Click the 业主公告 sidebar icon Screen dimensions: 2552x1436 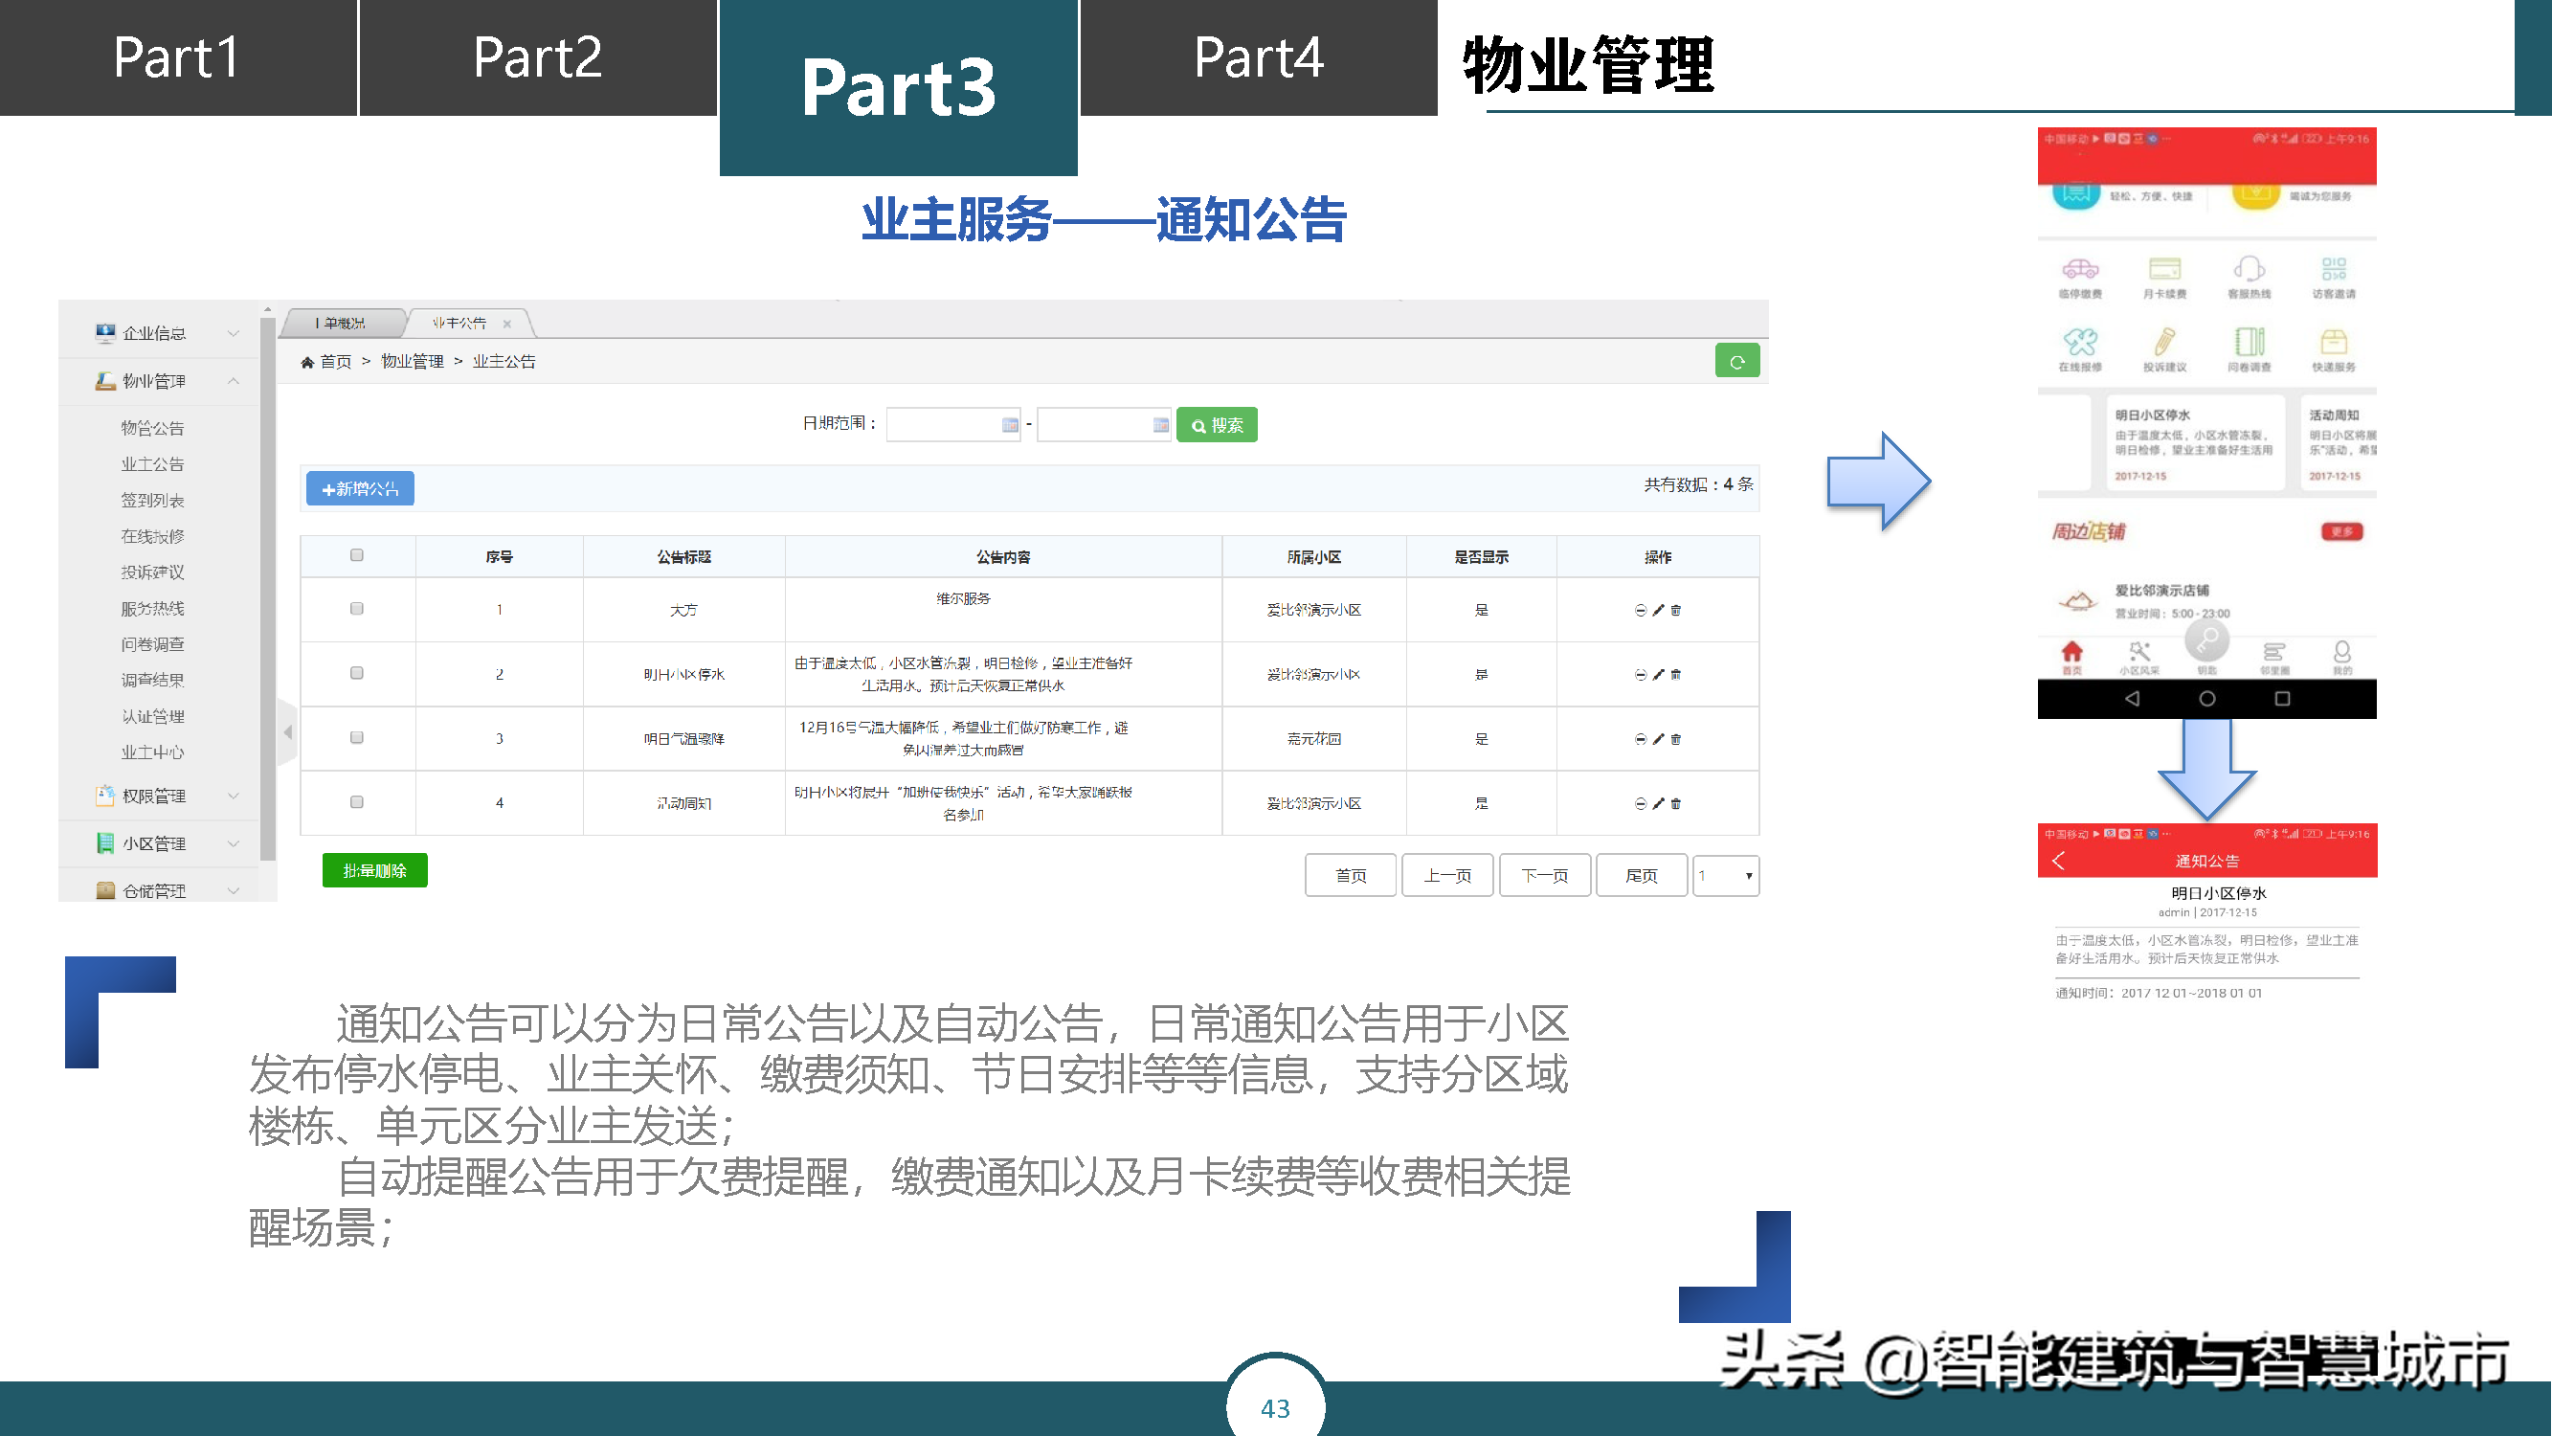tap(152, 463)
